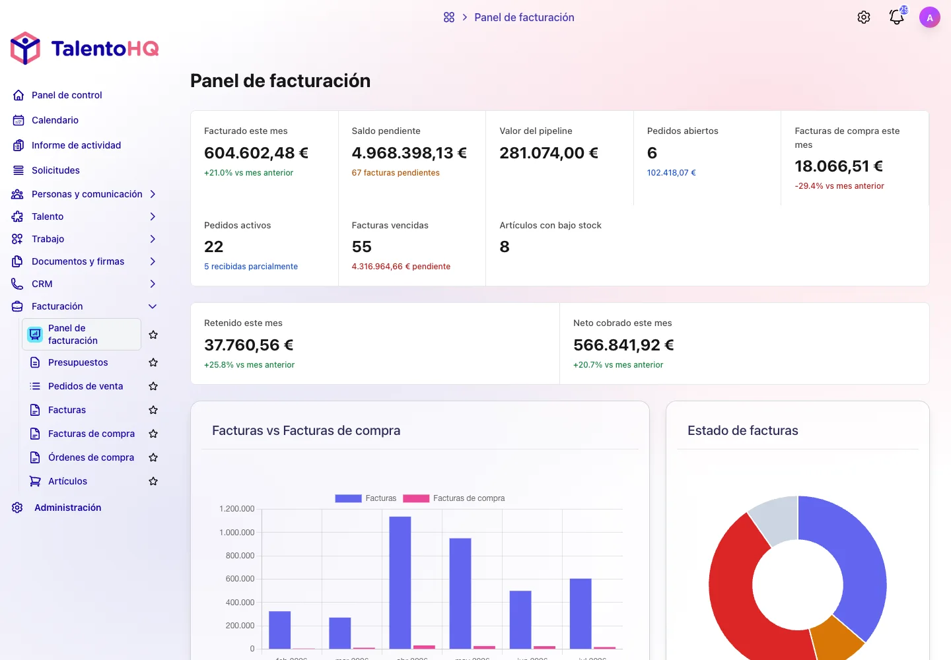Go to Pedidos de venta in sidebar

point(85,386)
